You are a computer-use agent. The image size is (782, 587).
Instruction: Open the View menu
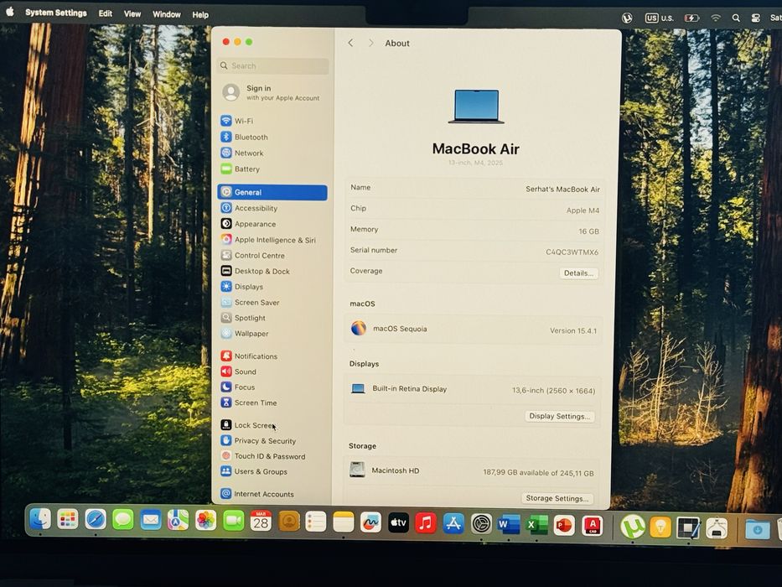click(132, 14)
